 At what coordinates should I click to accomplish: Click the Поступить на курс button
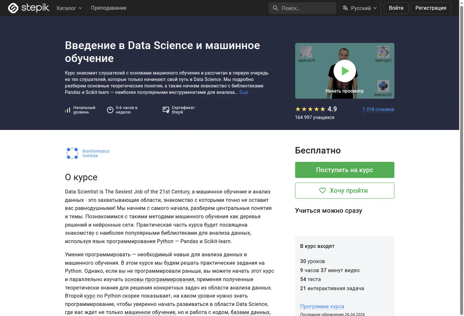(345, 170)
